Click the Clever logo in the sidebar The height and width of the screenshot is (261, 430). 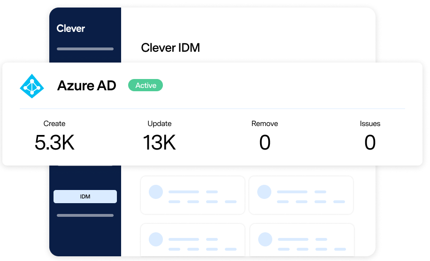71,28
